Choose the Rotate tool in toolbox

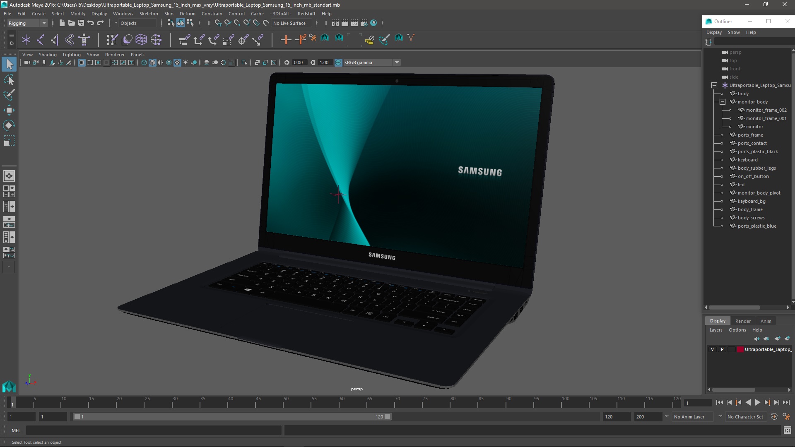(x=9, y=125)
